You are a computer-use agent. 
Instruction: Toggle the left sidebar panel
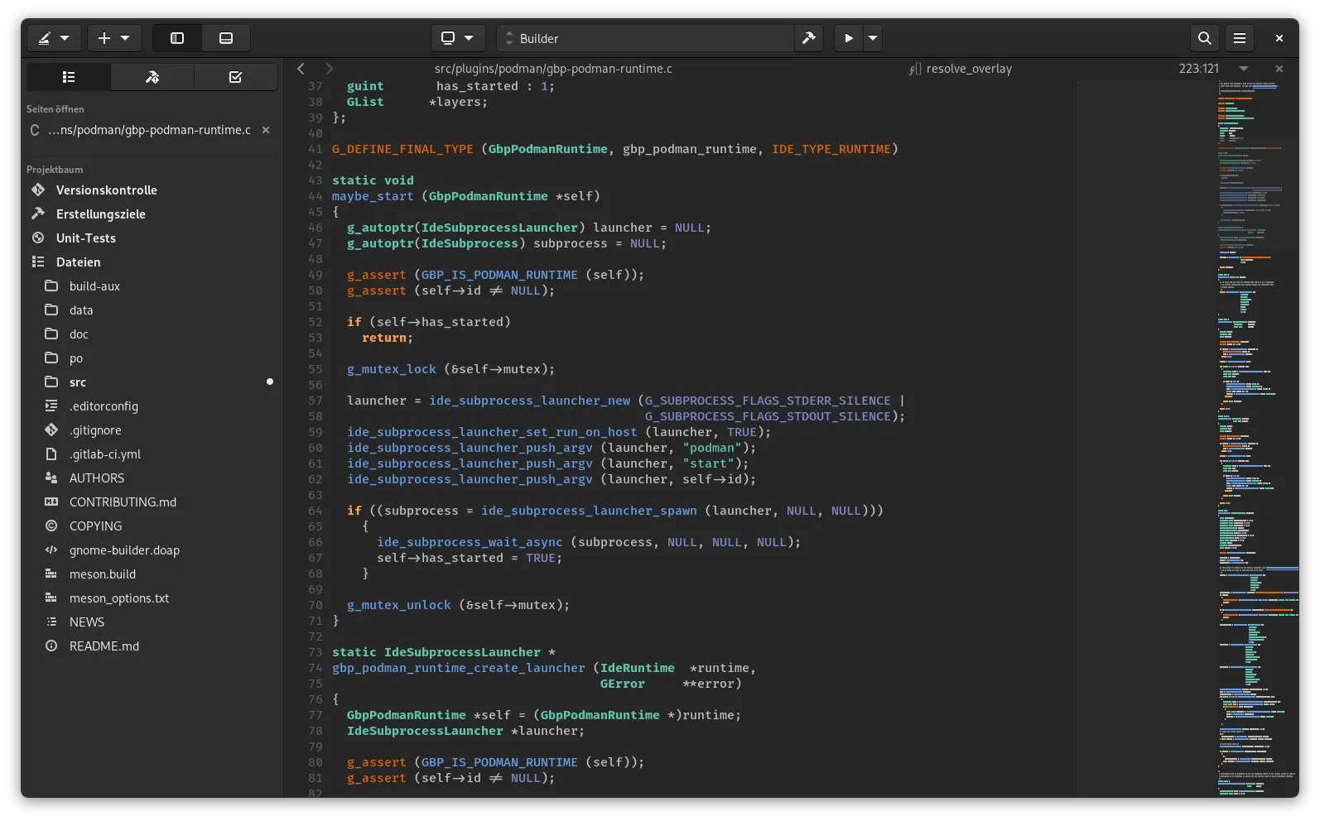pyautogui.click(x=177, y=38)
